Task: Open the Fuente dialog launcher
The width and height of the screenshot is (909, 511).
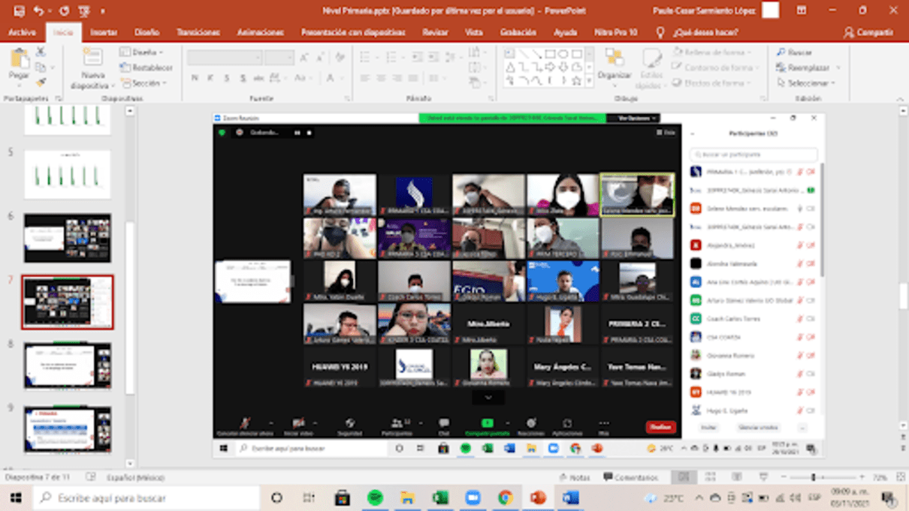Action: click(x=347, y=98)
